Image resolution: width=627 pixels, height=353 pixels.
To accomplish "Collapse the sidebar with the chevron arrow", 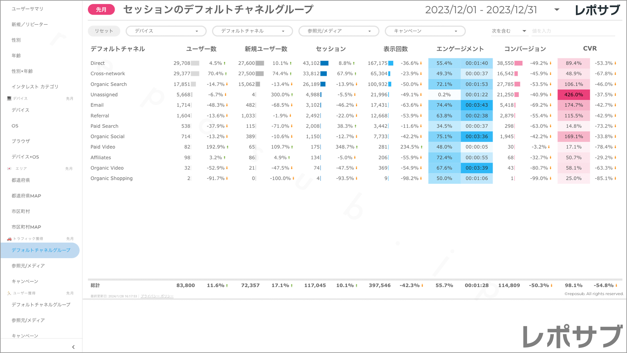I will (x=73, y=347).
